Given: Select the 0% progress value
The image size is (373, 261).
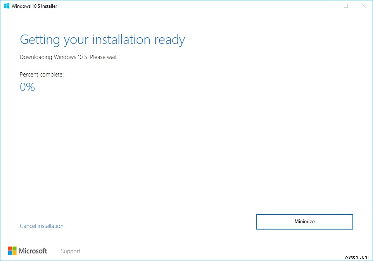Looking at the screenshot, I should 27,87.
